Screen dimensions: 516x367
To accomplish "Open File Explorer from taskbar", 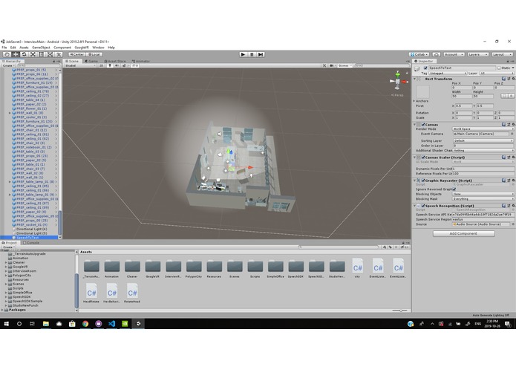I will pyautogui.click(x=46, y=324).
